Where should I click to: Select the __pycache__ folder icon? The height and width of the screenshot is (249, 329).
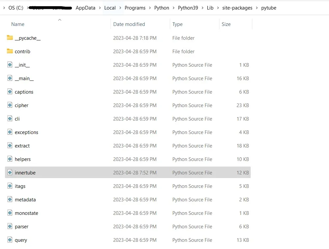pos(10,38)
